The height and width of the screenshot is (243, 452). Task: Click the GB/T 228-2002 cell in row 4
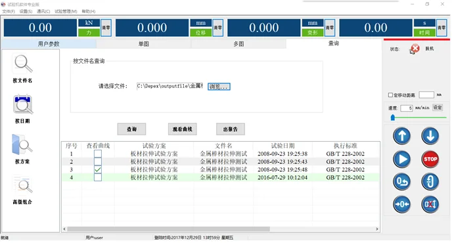tap(346, 177)
